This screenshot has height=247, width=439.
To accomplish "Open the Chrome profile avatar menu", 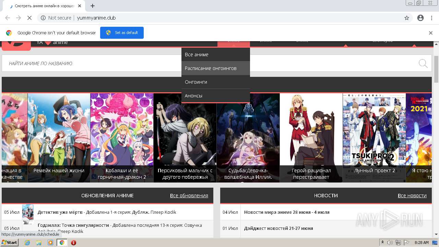I will [420, 18].
